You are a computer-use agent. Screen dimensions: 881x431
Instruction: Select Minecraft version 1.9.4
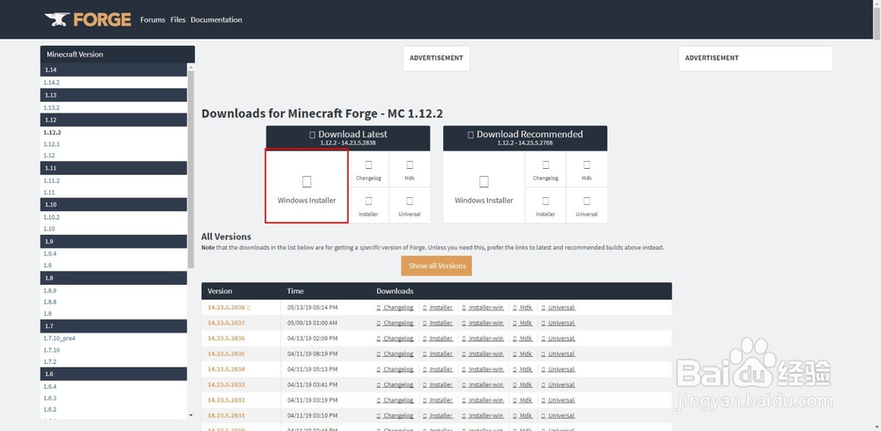[x=50, y=253]
